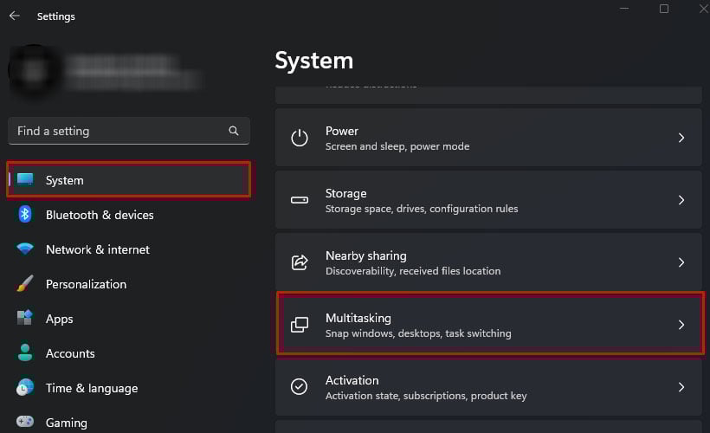Click the Time & language globe icon
Viewport: 710px width, 433px height.
[x=25, y=388]
